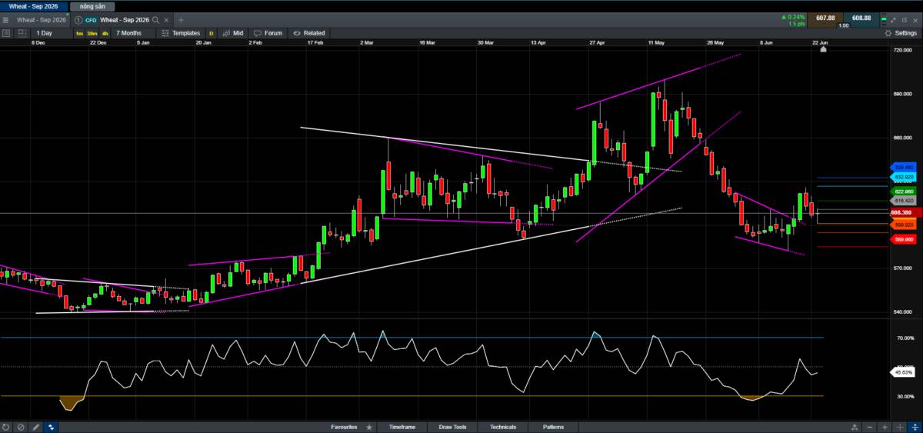Screen dimensions: 923x433
Task: Open the Favourites menu
Action: point(344,427)
